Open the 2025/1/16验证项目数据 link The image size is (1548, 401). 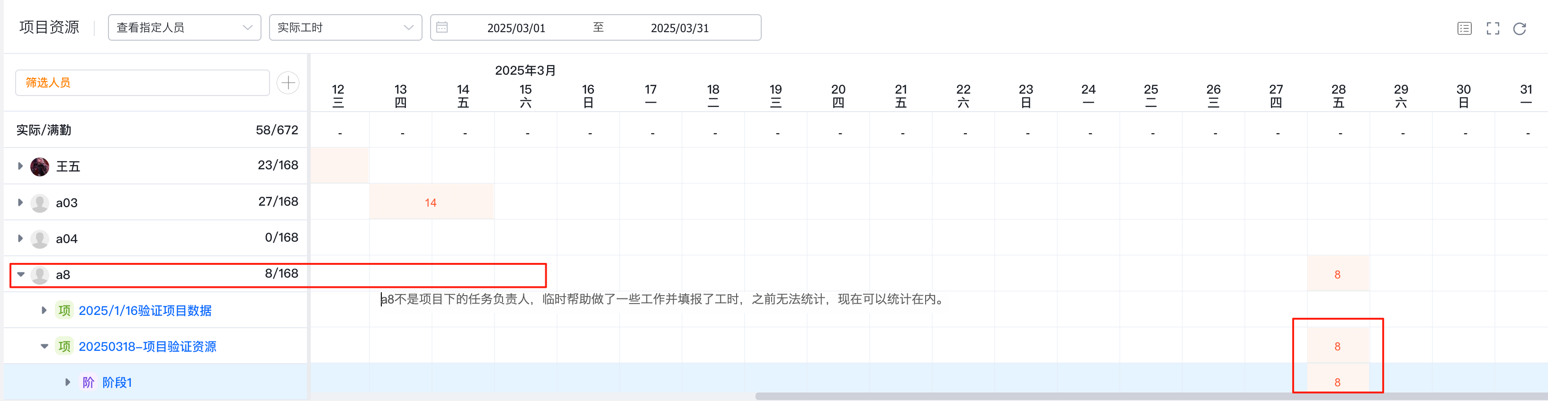tap(145, 310)
